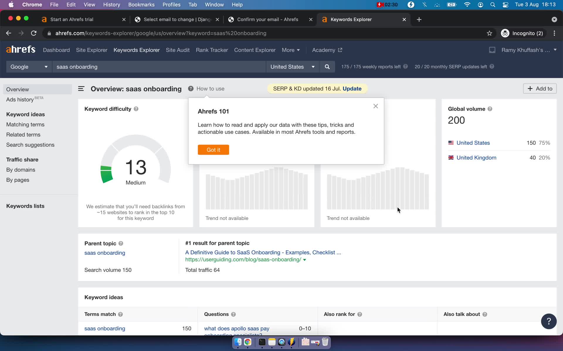Click the search magnifier icon

coord(327,66)
